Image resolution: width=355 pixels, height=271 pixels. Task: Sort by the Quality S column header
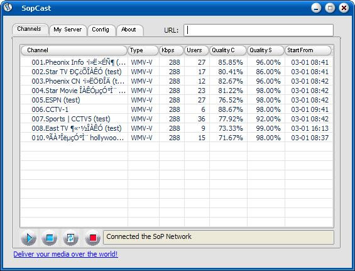[x=265, y=50]
